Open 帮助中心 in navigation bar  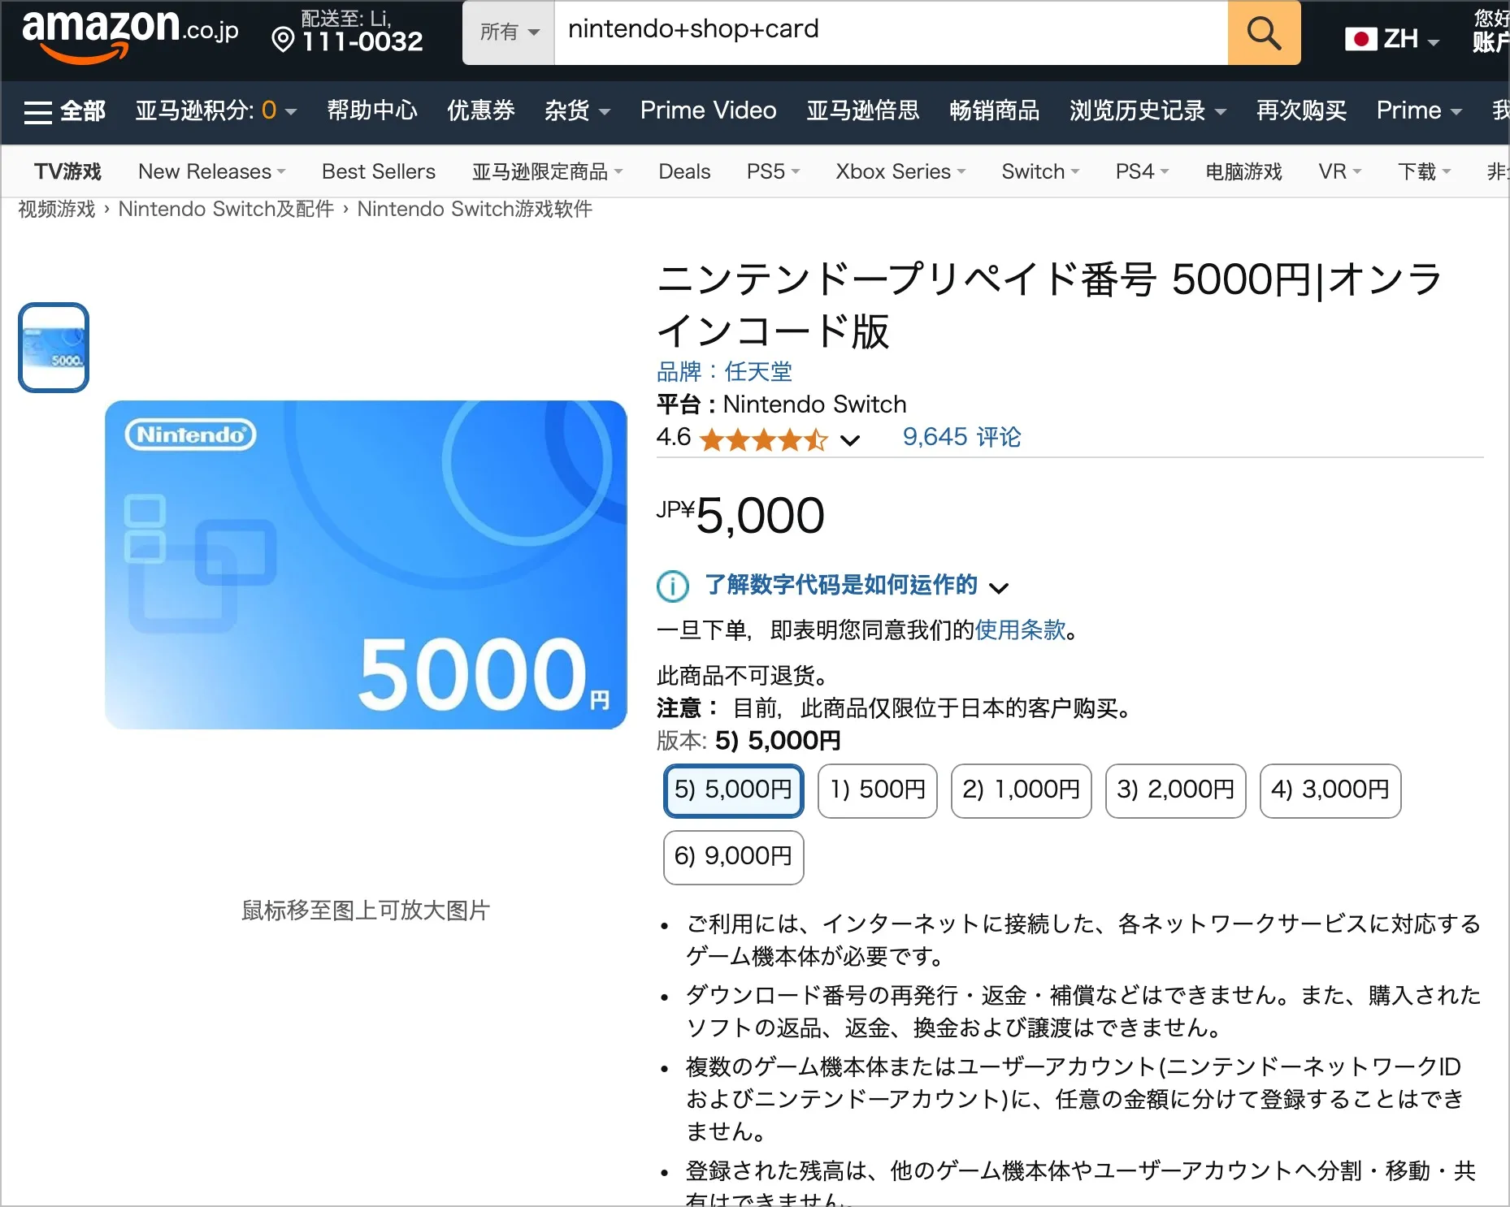(x=372, y=110)
